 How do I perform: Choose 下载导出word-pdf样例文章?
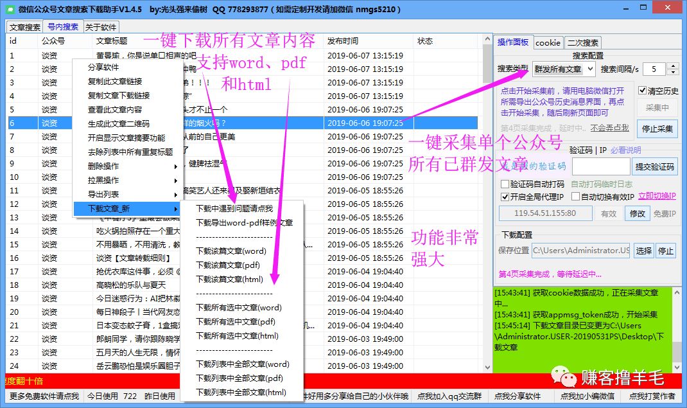point(242,222)
